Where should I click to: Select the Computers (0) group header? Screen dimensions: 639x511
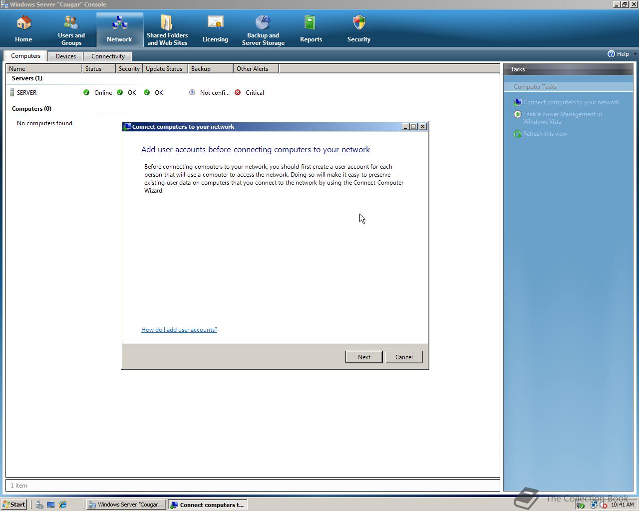[x=31, y=109]
